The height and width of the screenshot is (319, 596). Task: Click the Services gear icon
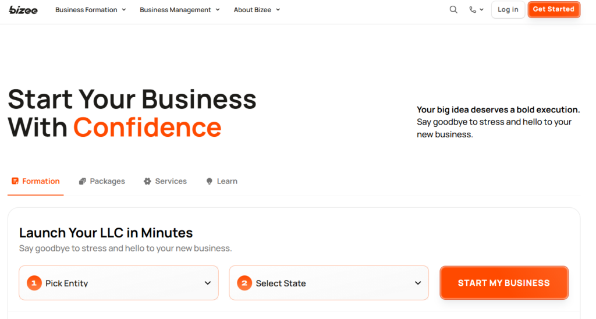click(147, 181)
